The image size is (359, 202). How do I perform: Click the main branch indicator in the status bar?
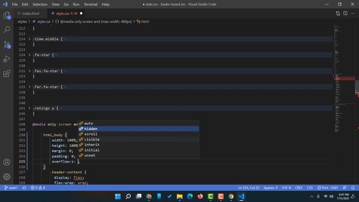(11, 187)
